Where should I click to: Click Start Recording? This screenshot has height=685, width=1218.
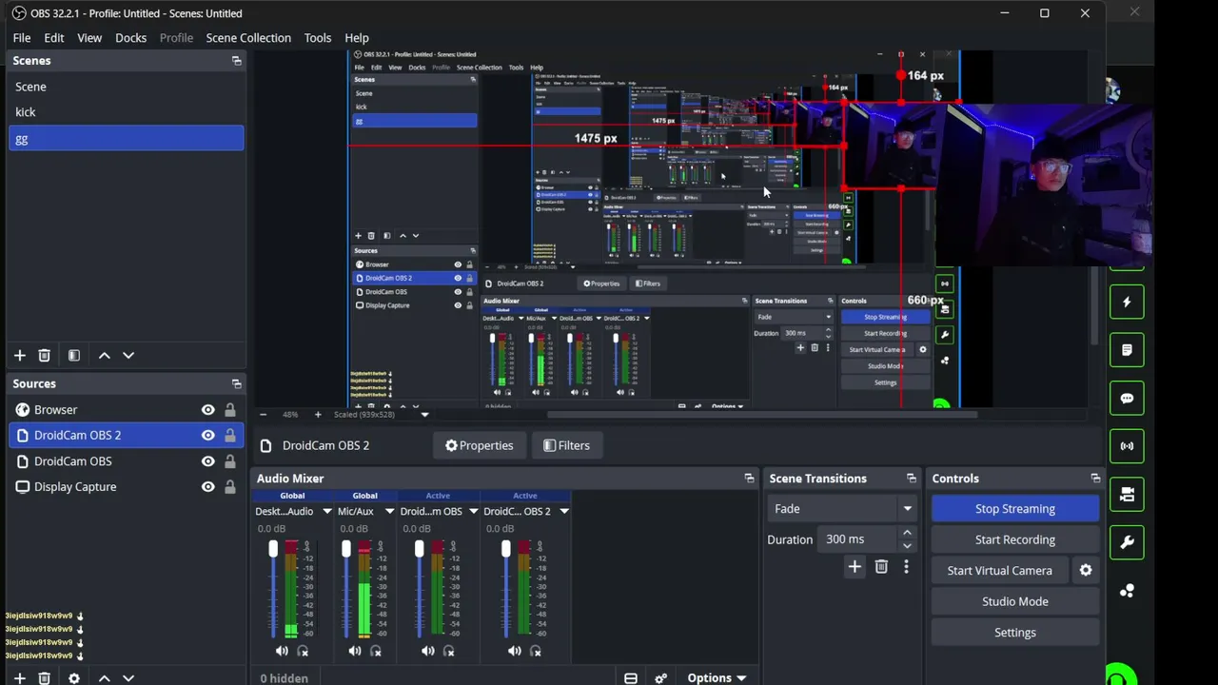pos(1015,539)
